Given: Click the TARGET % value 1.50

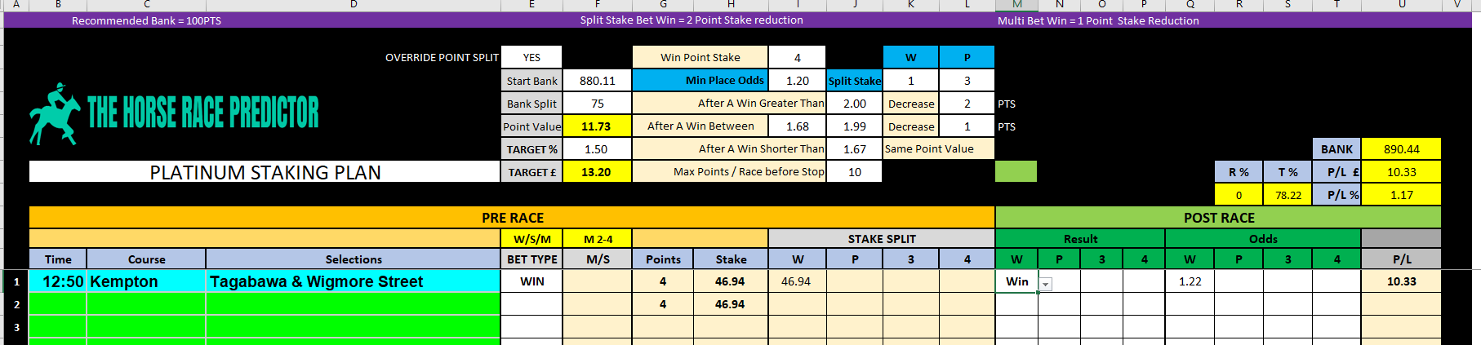Looking at the screenshot, I should [x=597, y=148].
